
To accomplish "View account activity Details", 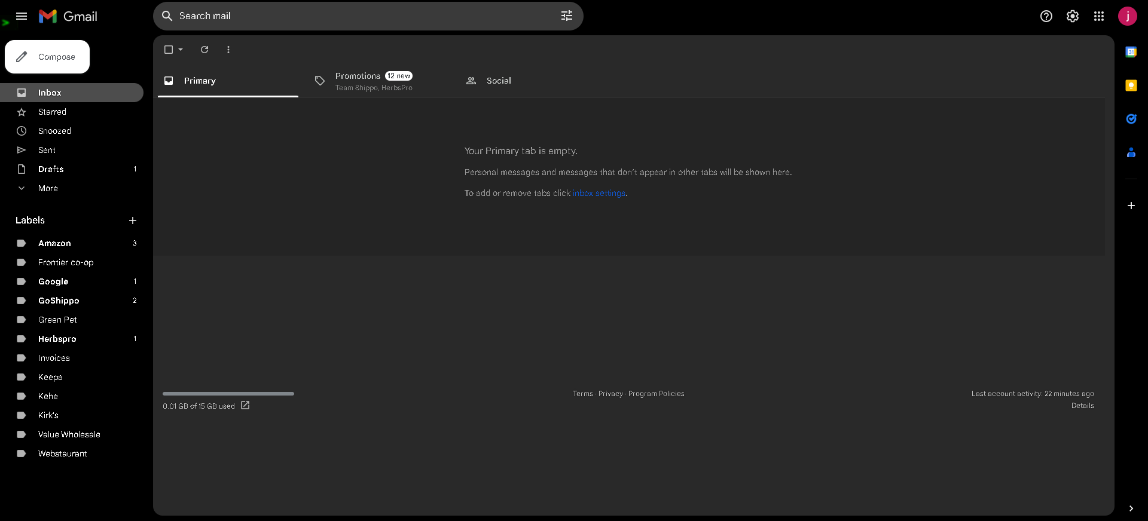I will 1083,406.
